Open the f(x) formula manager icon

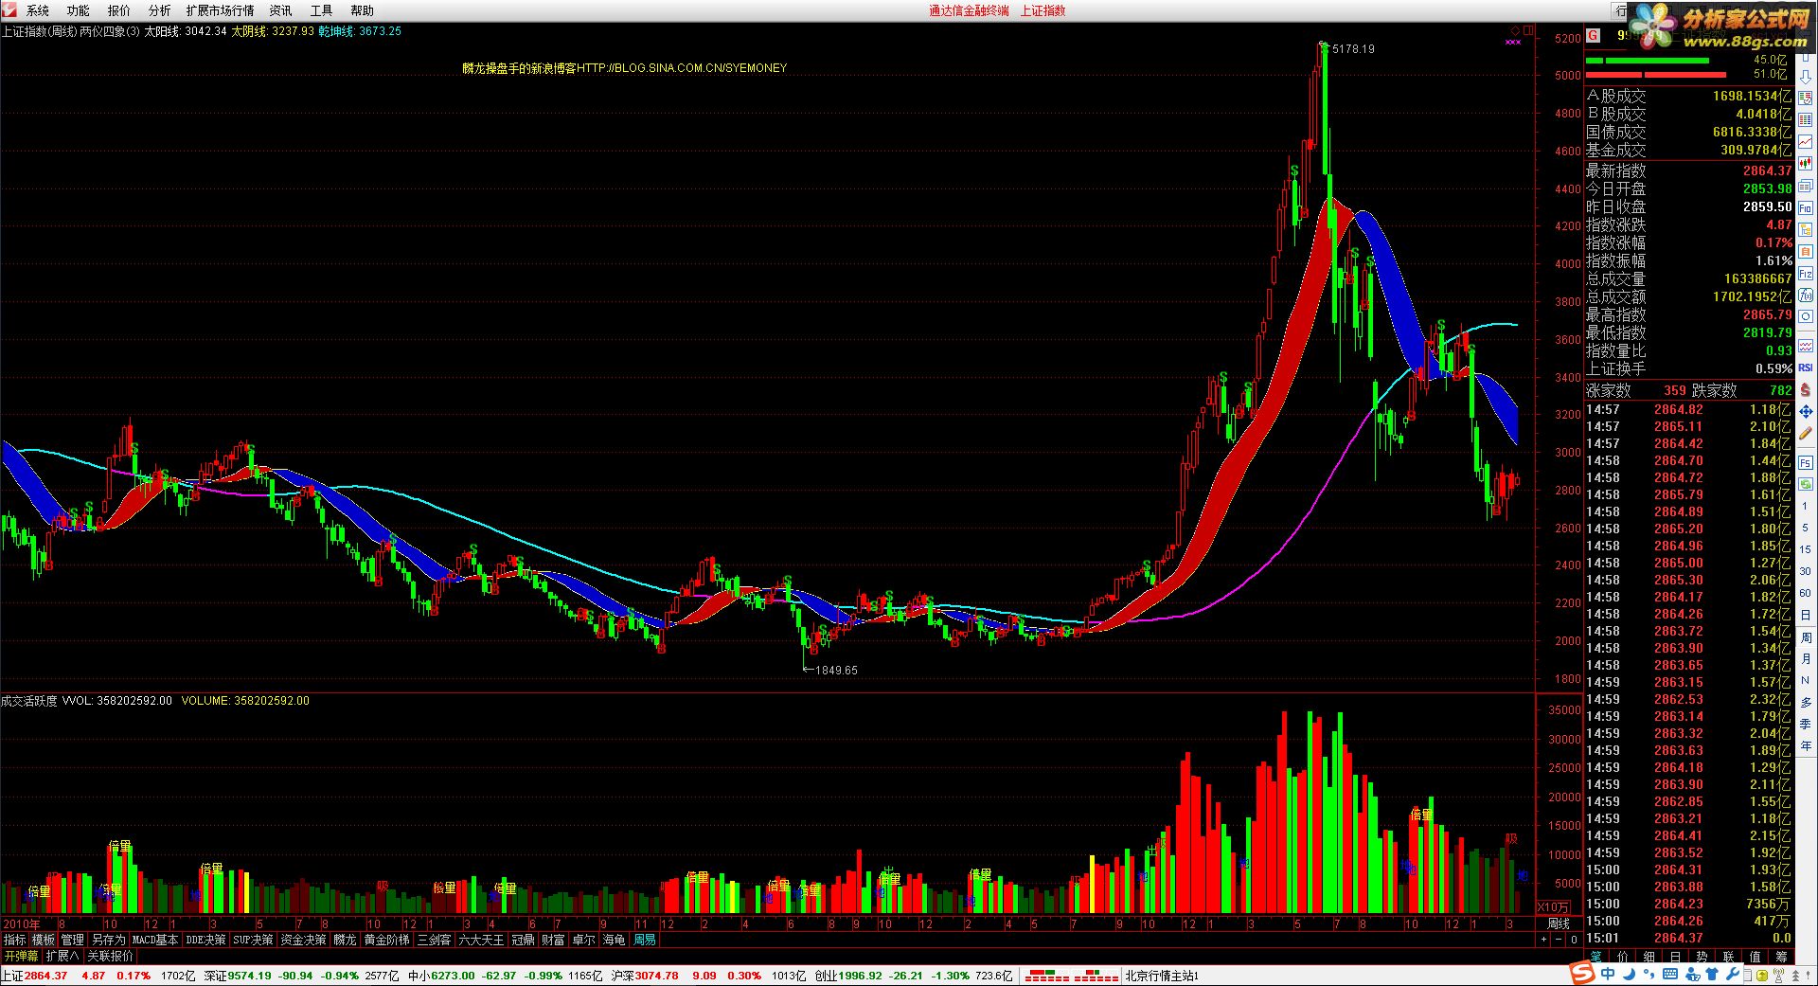(x=1806, y=296)
